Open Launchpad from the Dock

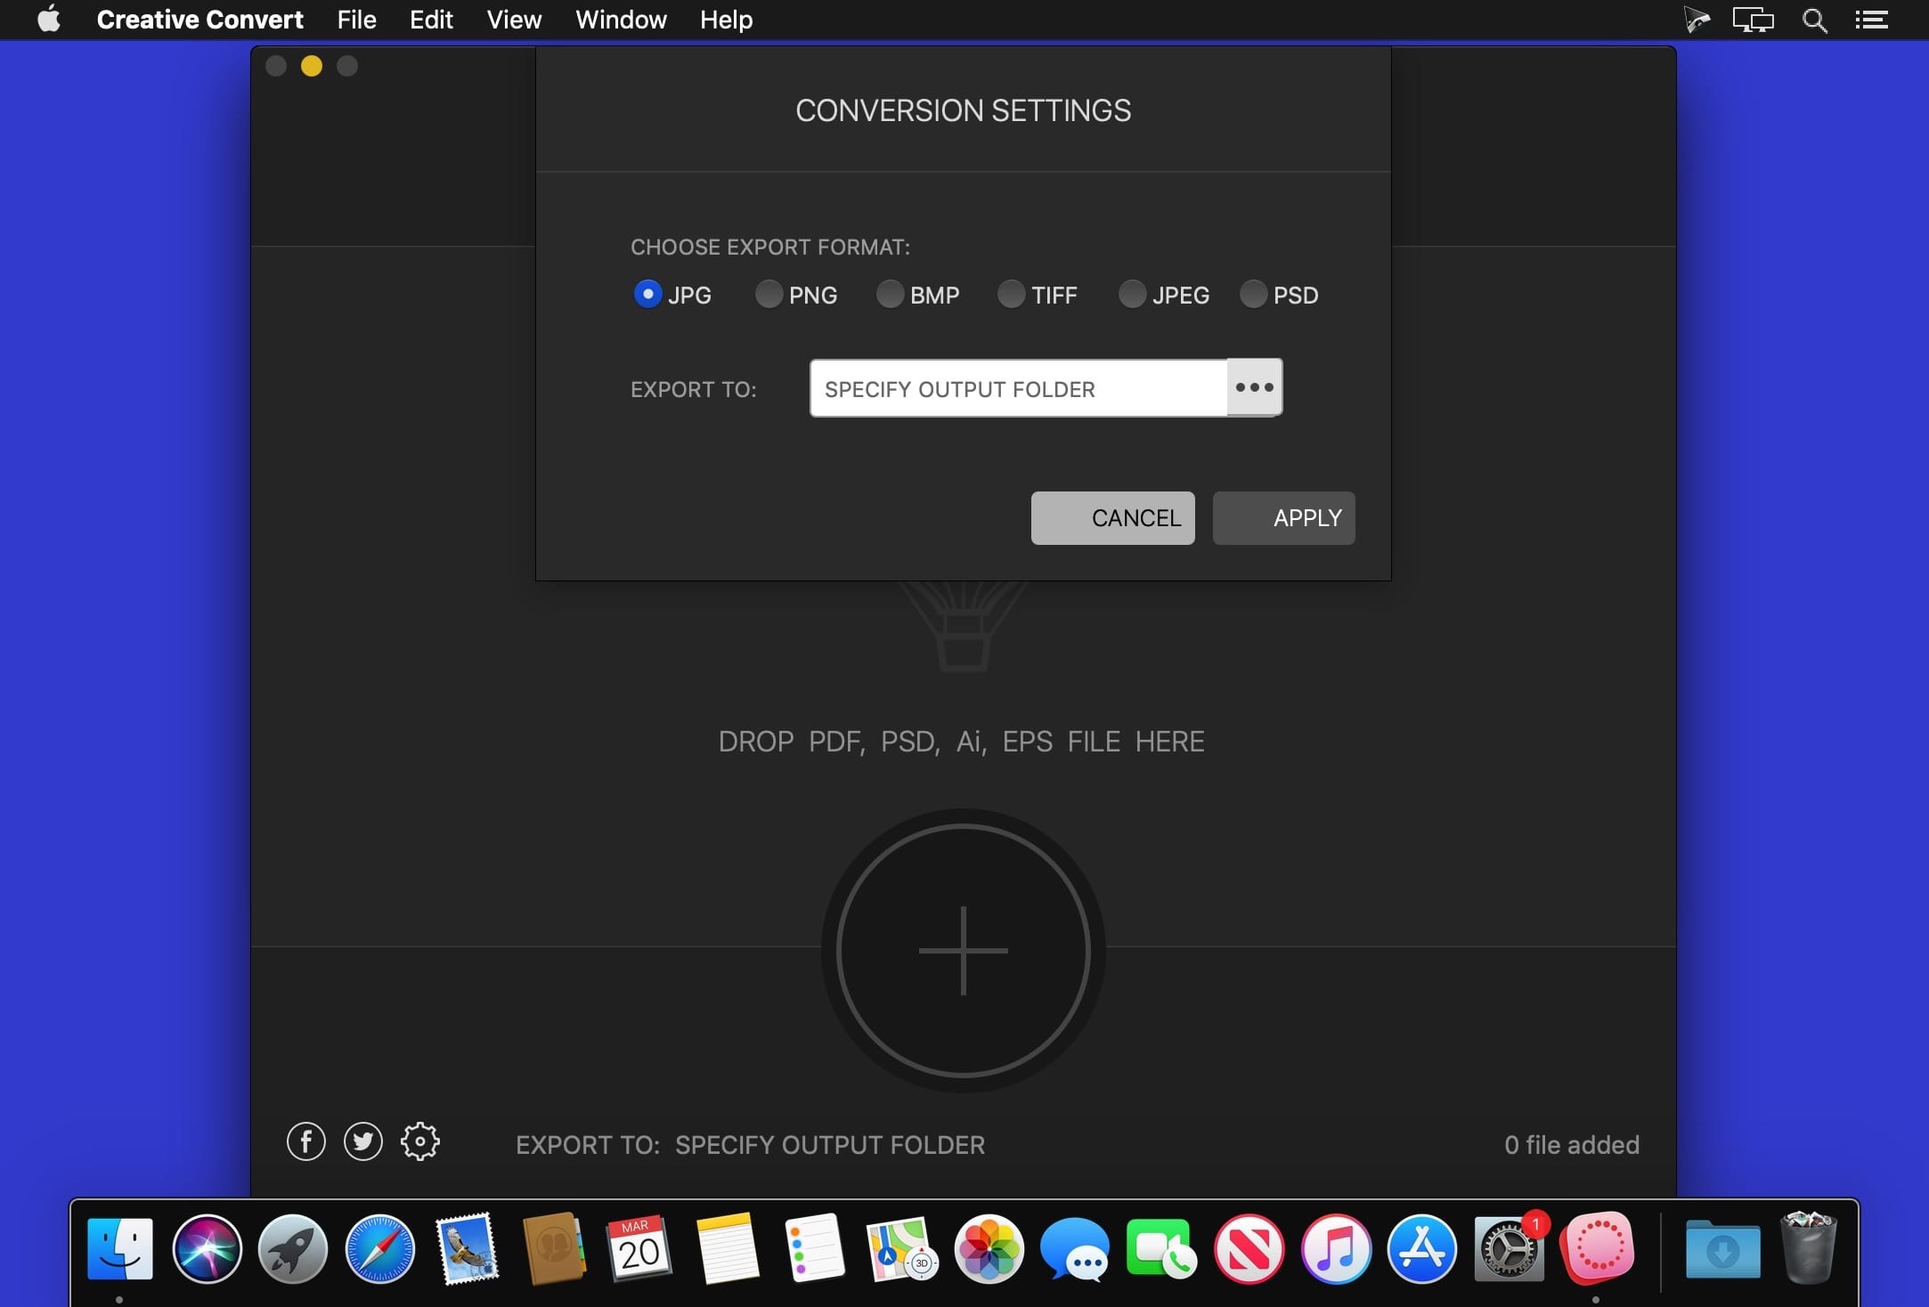point(293,1248)
